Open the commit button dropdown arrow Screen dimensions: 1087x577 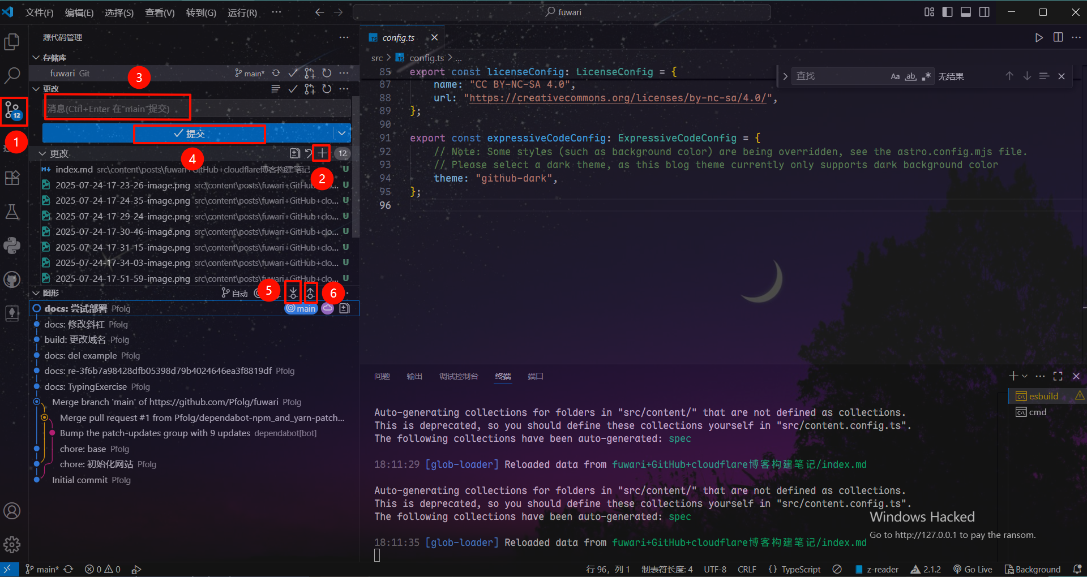(341, 134)
